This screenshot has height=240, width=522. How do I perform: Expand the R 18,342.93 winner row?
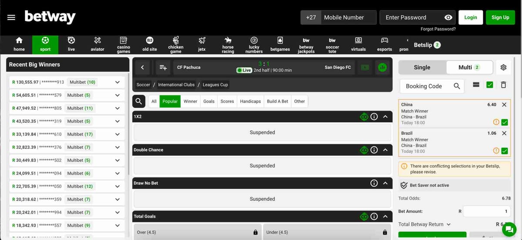point(117,225)
